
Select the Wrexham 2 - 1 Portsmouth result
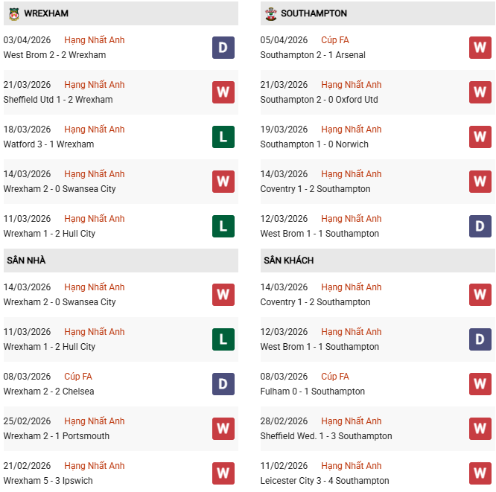(x=56, y=436)
